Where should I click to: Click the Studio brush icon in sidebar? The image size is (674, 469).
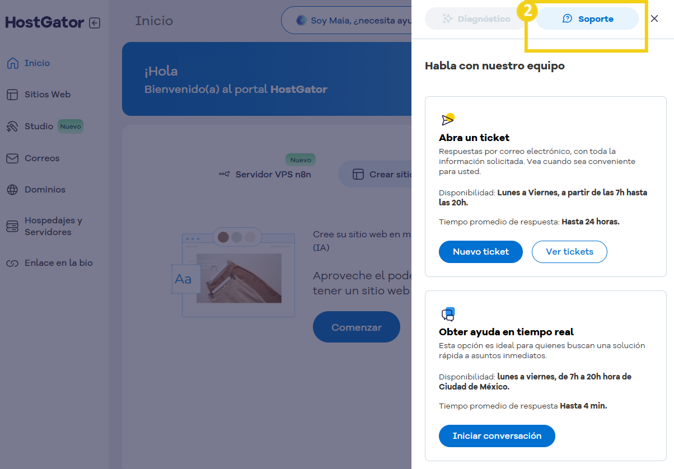coord(12,126)
